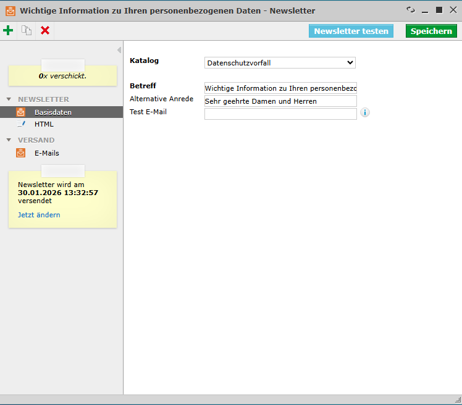Screen dimensions: 462x405
Task: Maximize the newsletter window
Action: [439, 10]
